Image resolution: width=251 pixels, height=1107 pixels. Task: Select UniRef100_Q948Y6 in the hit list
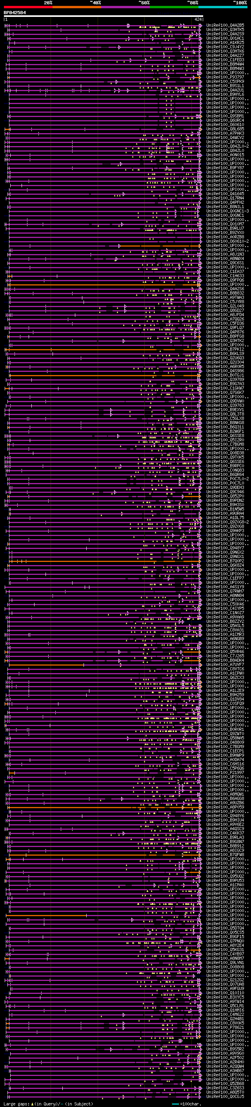[x=225, y=816]
